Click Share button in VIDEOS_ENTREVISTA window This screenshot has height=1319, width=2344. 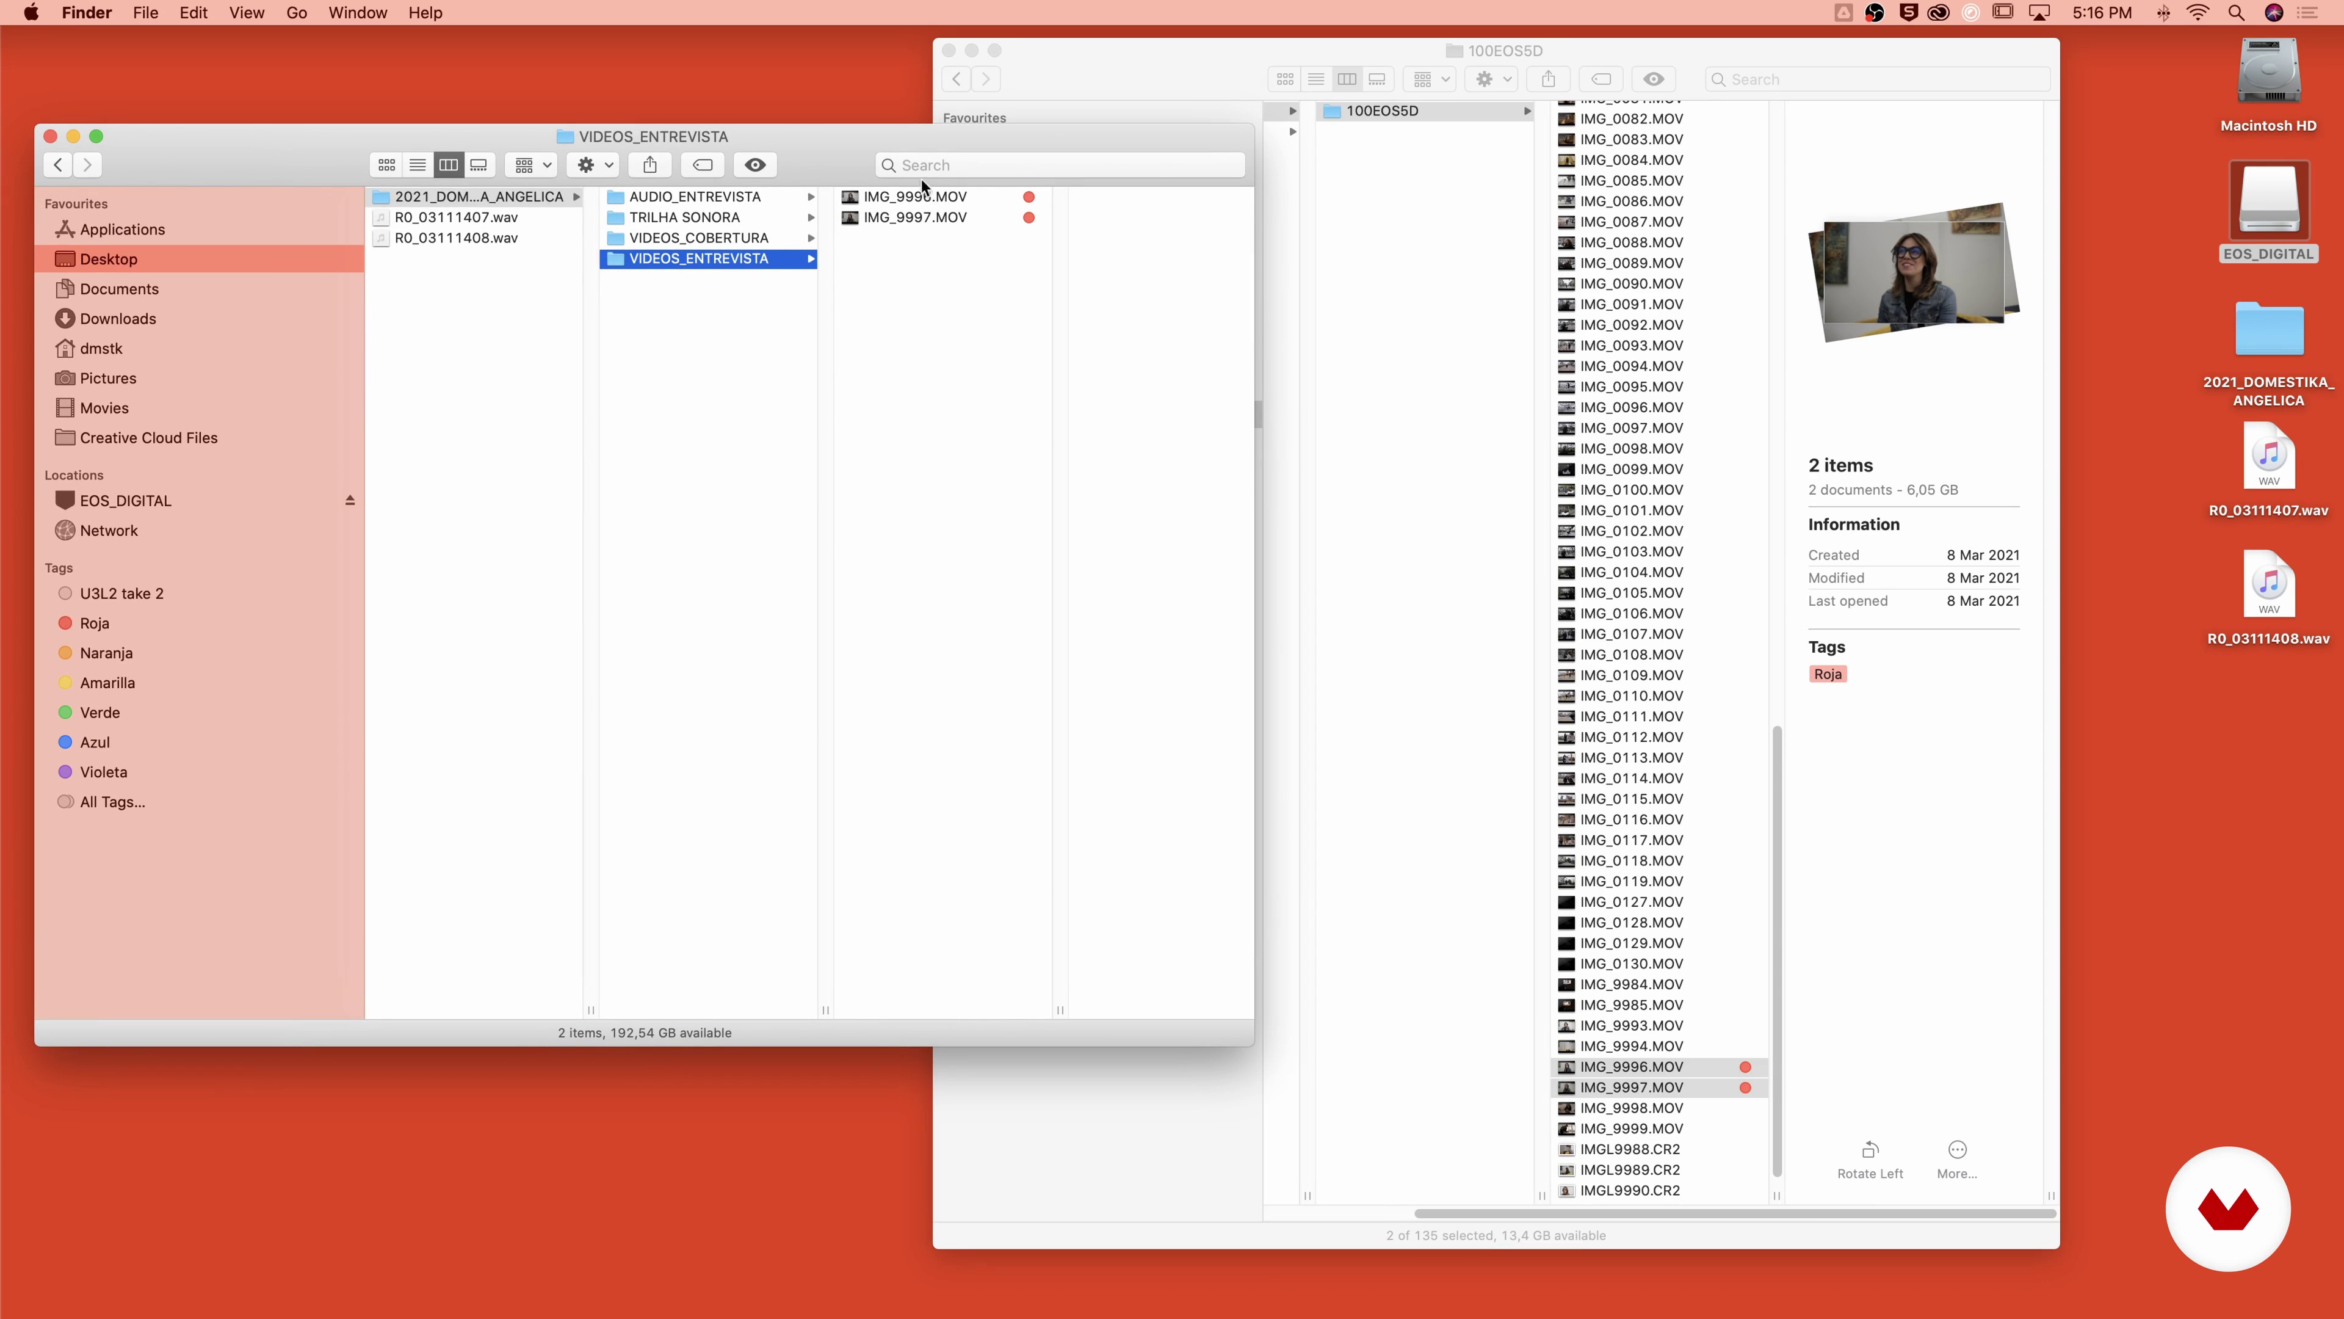pyautogui.click(x=649, y=165)
